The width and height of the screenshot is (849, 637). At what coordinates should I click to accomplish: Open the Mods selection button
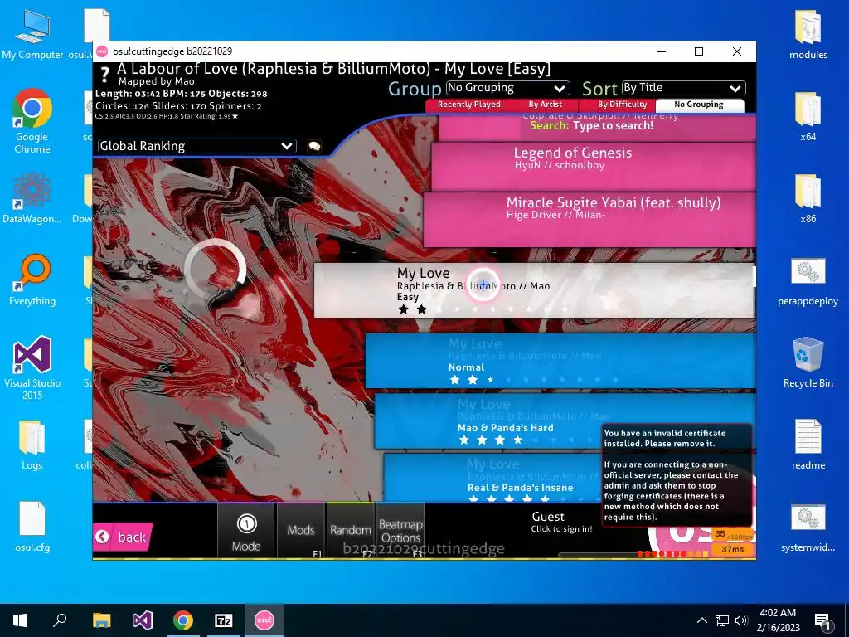coord(300,531)
